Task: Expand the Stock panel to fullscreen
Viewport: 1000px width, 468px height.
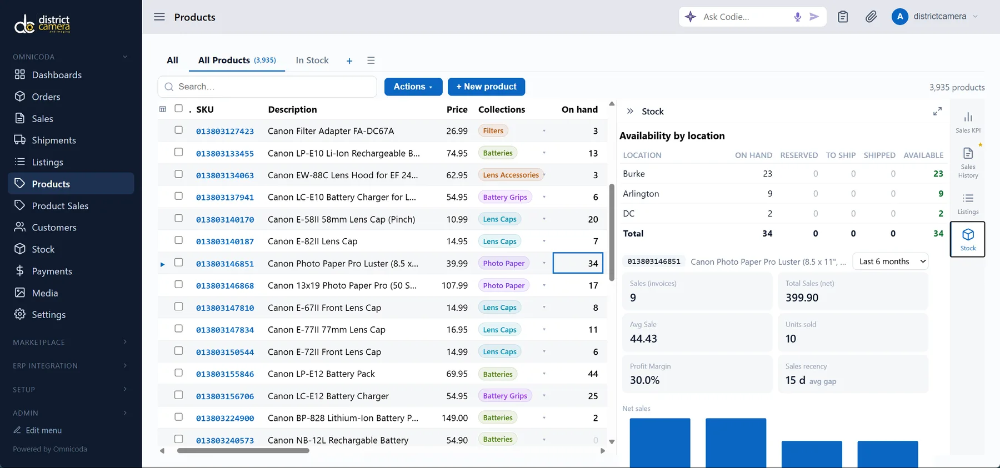Action: (937, 112)
